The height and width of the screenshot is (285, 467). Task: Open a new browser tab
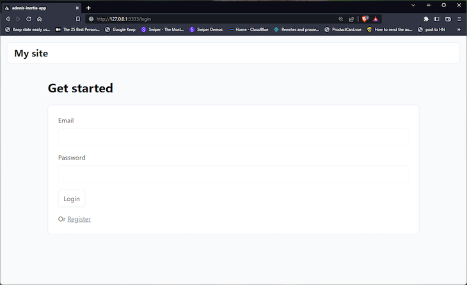click(88, 8)
